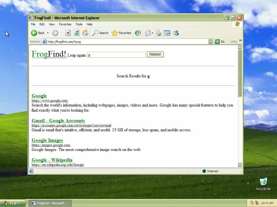Click the IE title bar icon
Image resolution: width=277 pixels, height=207 pixels.
click(31, 18)
